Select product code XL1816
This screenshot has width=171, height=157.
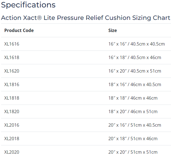[x=12, y=84]
